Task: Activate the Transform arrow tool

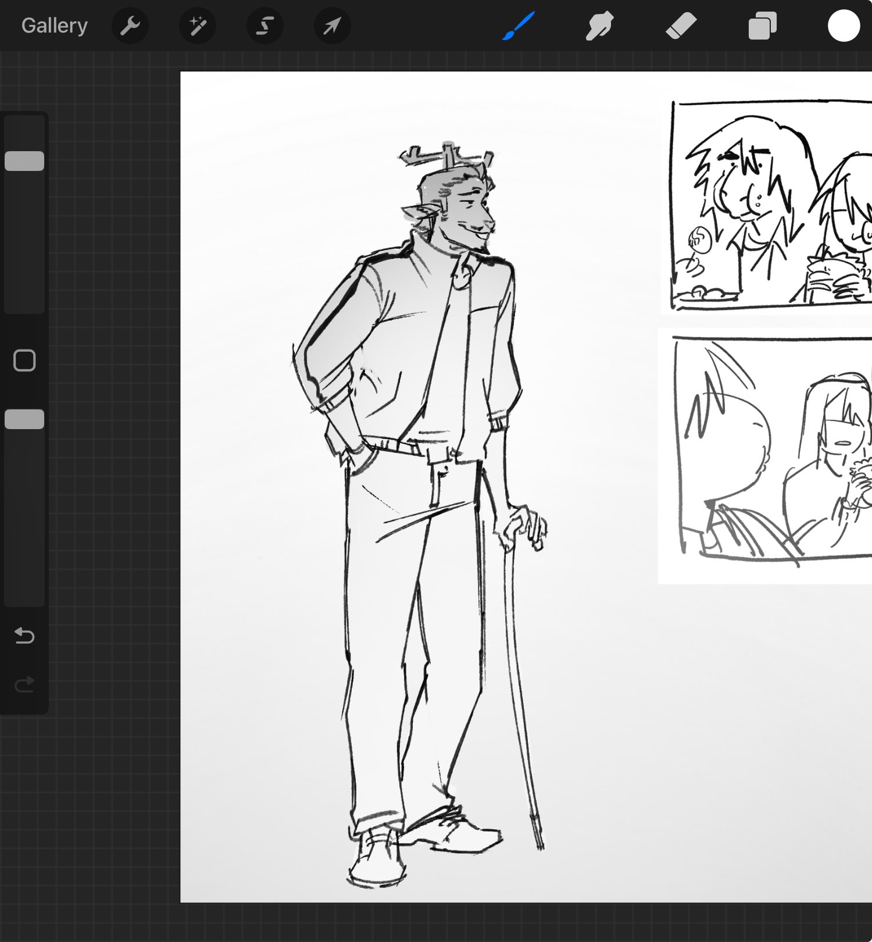Action: pos(333,26)
